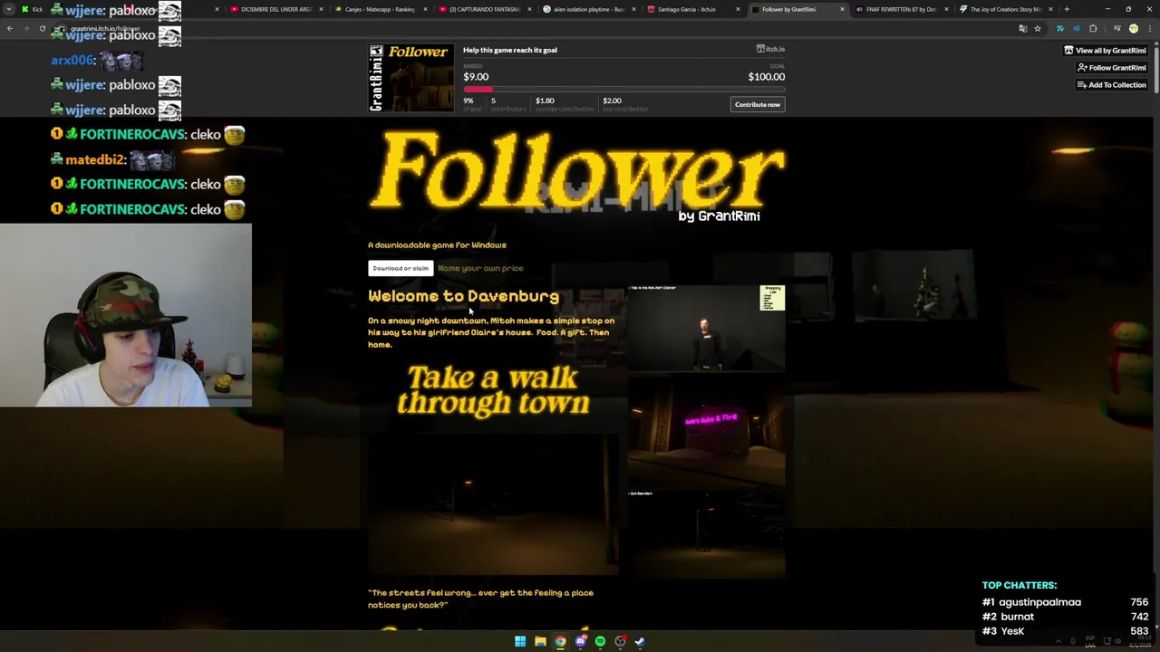Viewport: 1160px width, 652px height.
Task: Go back to the previous page
Action: point(10,29)
